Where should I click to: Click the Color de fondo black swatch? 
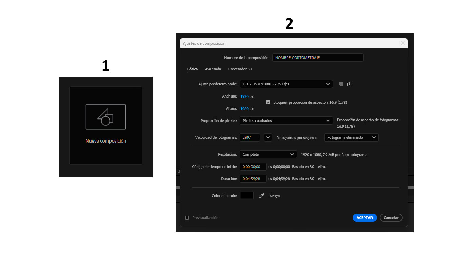tap(247, 195)
